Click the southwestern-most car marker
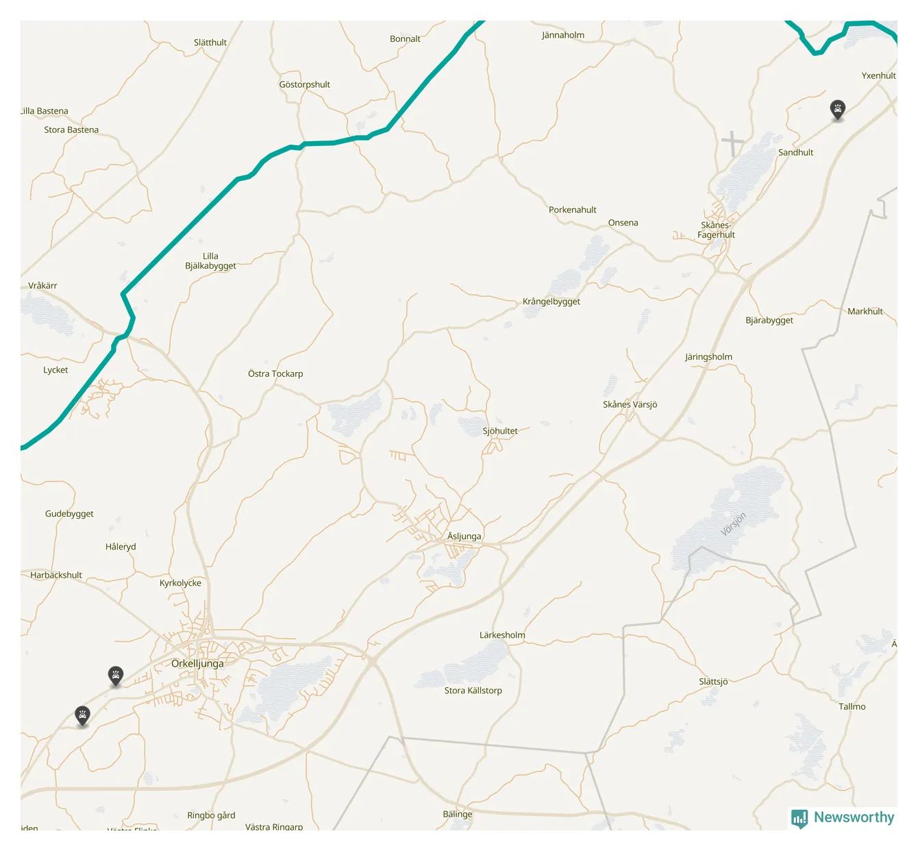 pyautogui.click(x=82, y=716)
